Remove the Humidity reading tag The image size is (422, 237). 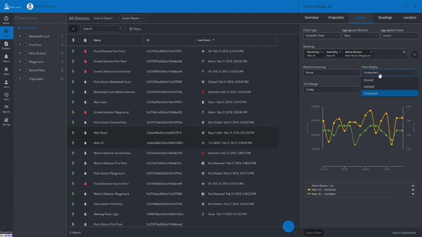coord(341,52)
